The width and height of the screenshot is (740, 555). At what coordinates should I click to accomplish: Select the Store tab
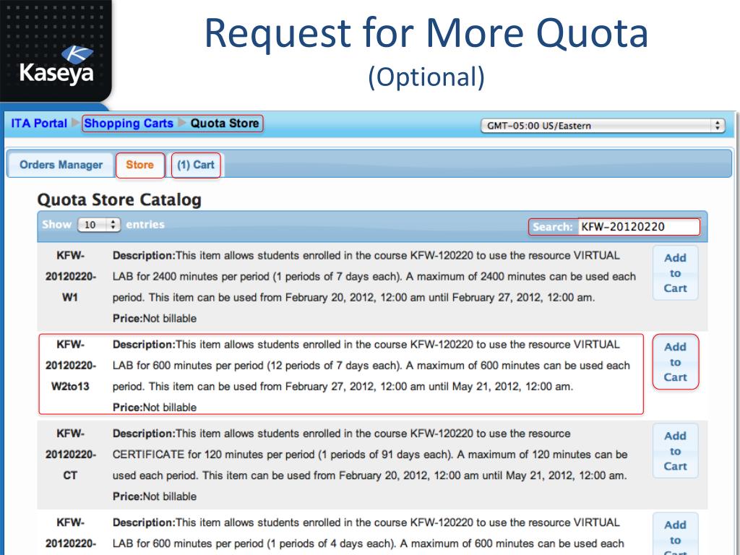(139, 165)
